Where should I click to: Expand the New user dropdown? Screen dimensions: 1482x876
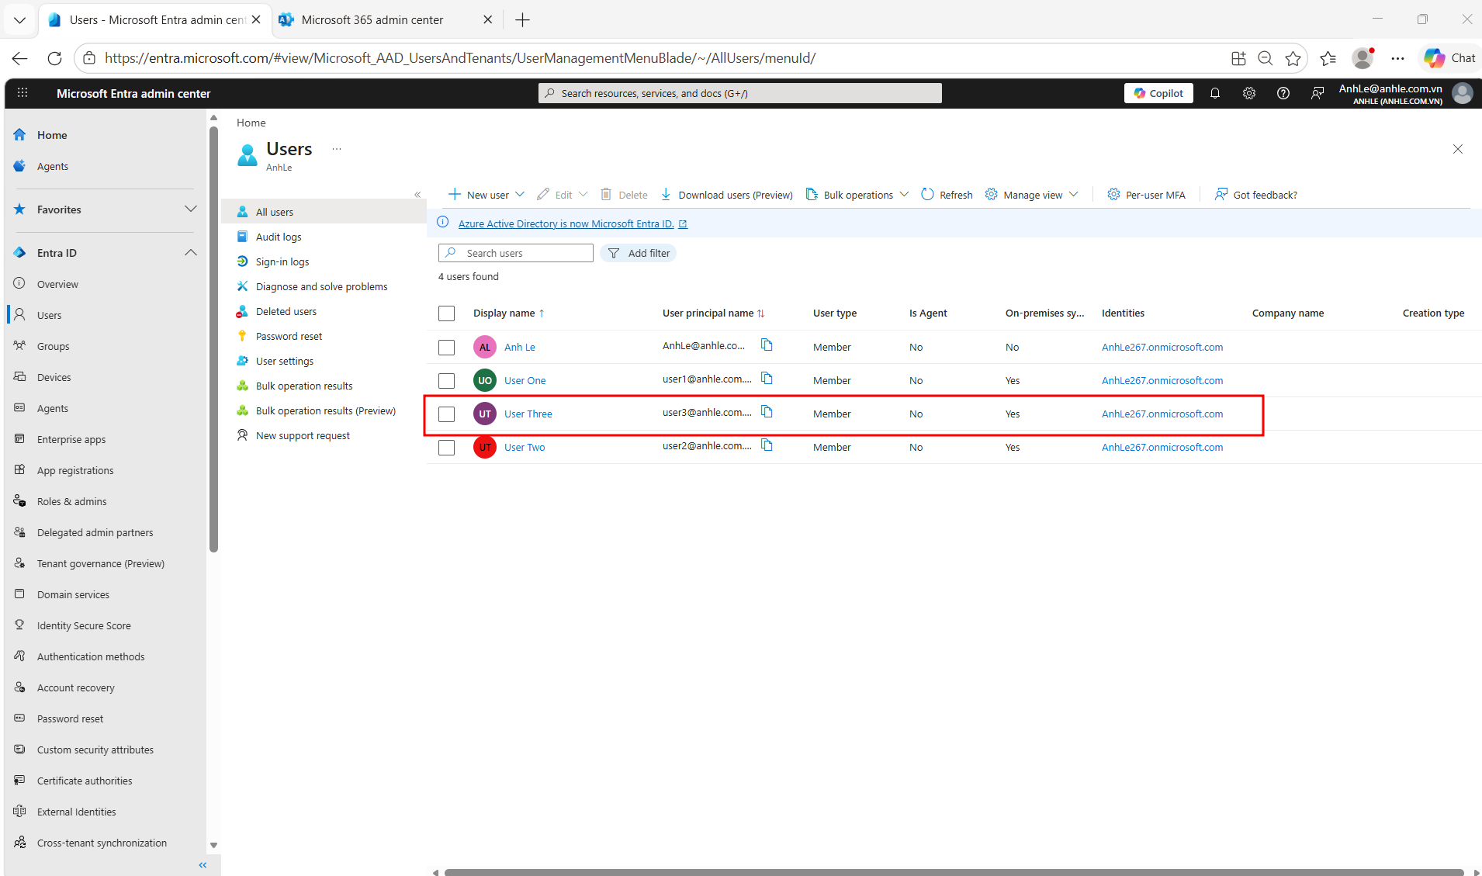[520, 194]
